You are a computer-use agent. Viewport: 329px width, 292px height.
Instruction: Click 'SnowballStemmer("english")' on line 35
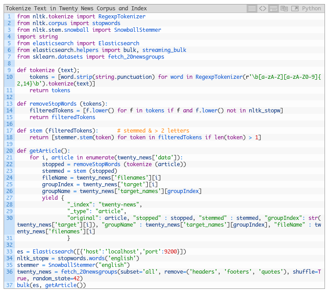(x=89, y=265)
